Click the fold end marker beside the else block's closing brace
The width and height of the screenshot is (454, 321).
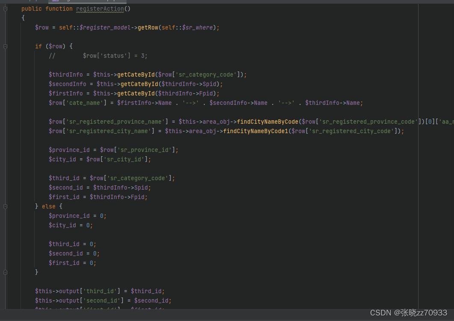pos(5,272)
